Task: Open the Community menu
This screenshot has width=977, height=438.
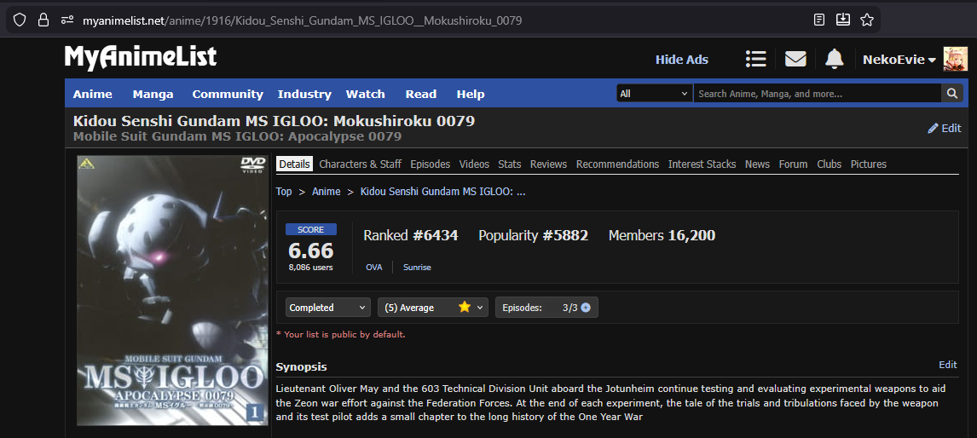Action: (228, 94)
